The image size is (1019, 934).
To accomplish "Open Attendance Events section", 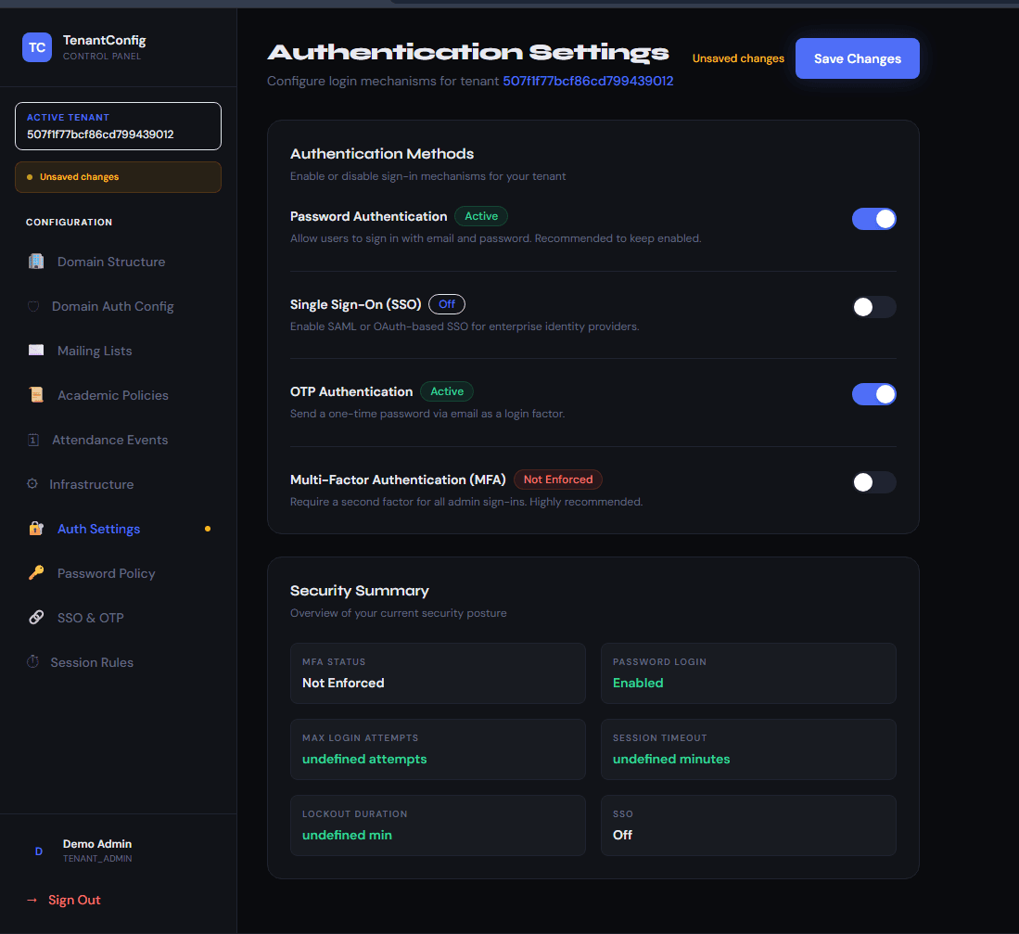I will click(x=119, y=440).
